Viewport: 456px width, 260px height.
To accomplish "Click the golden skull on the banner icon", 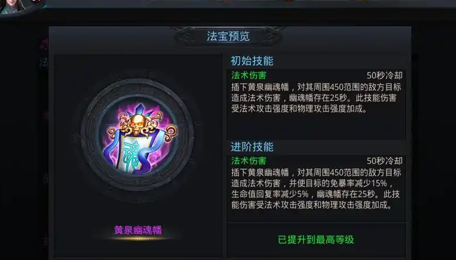I will tap(136, 124).
